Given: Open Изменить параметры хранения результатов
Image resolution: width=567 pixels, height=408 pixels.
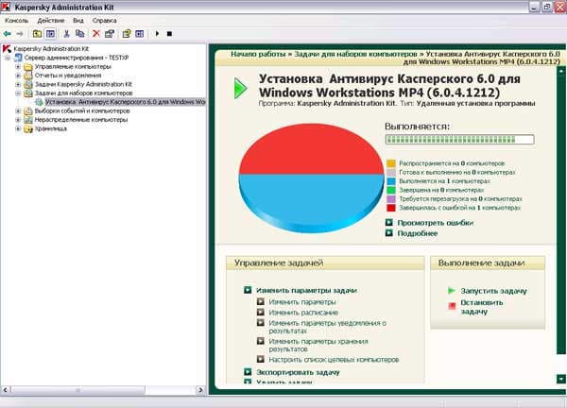Looking at the screenshot, I should tap(318, 345).
